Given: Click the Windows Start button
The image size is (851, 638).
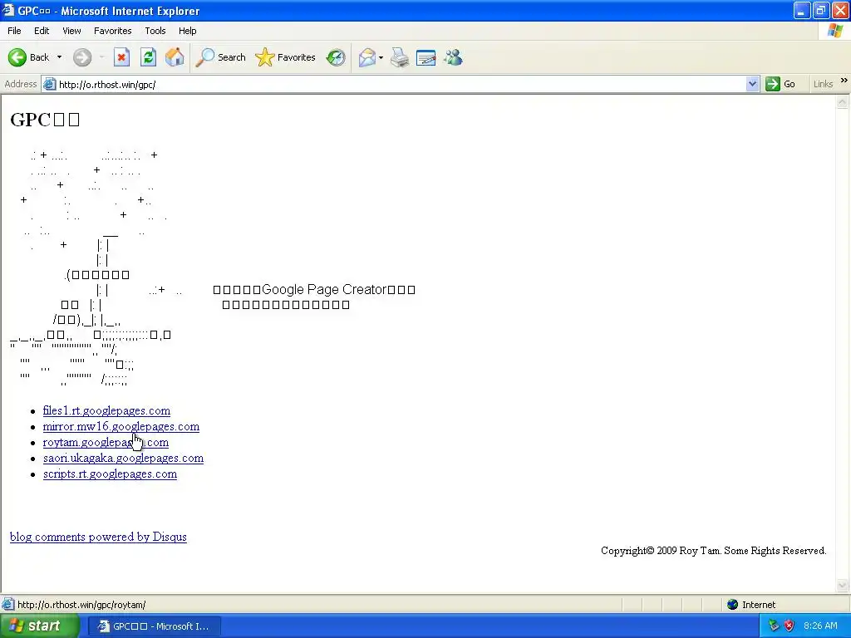Looking at the screenshot, I should point(38,626).
